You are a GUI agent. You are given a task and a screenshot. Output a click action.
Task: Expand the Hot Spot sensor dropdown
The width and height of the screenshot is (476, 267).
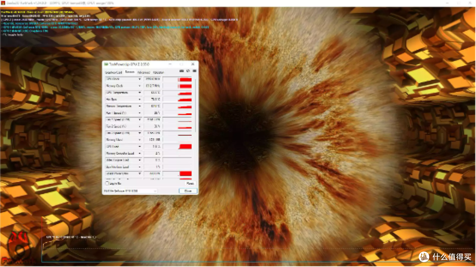pos(140,100)
